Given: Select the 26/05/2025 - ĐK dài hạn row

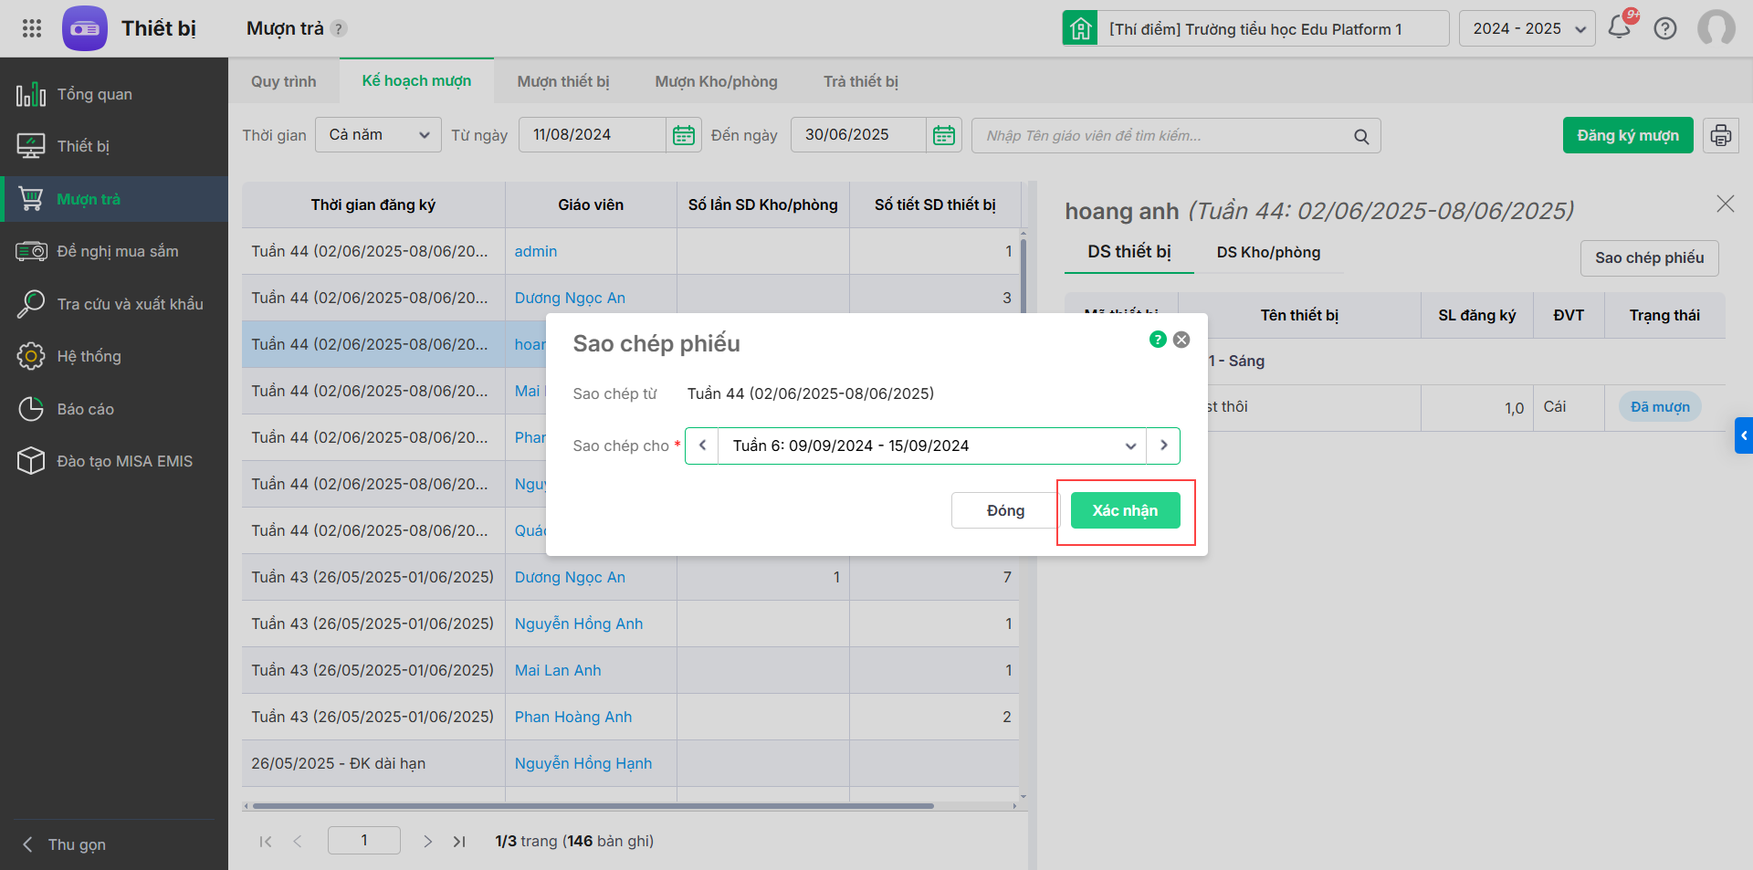Looking at the screenshot, I should tap(631, 763).
